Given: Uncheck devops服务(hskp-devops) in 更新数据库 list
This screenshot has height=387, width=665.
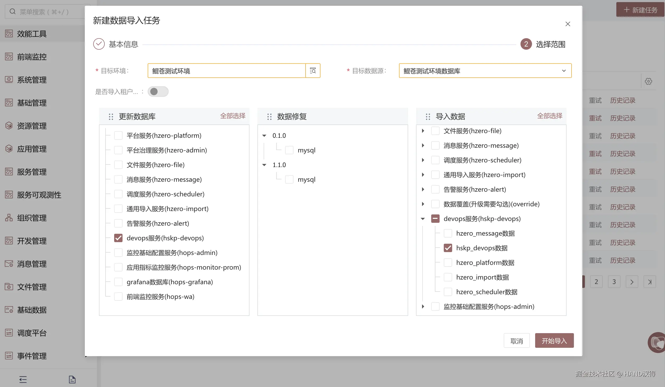Looking at the screenshot, I should click(118, 238).
